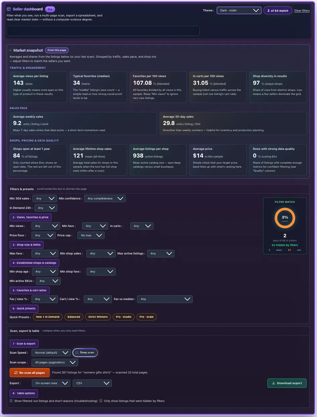
Task: Click the Average 30-day sales 29.8 value
Action: pos(169,123)
